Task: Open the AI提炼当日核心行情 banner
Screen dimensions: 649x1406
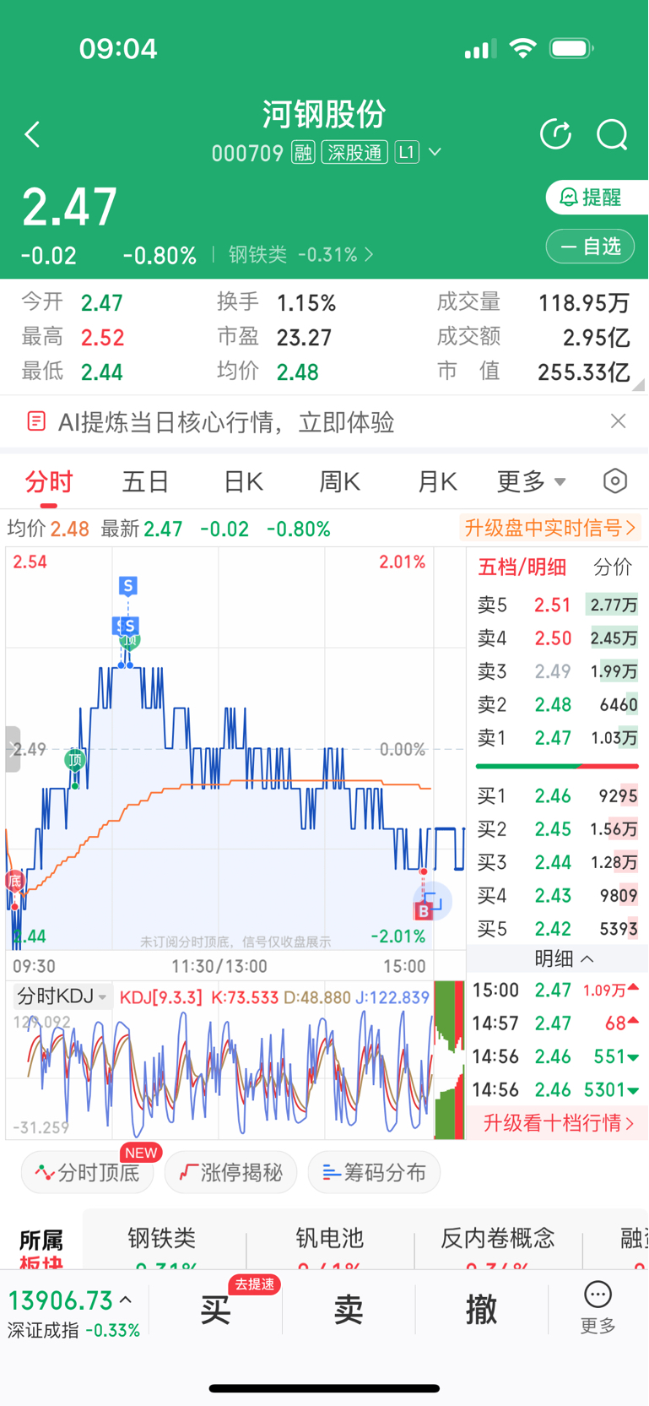Action: click(x=324, y=421)
